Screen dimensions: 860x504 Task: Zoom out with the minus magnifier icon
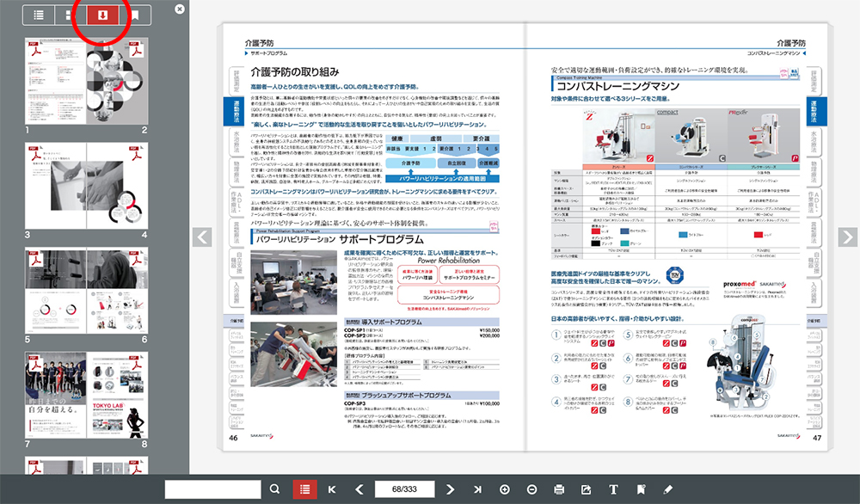pos(531,489)
